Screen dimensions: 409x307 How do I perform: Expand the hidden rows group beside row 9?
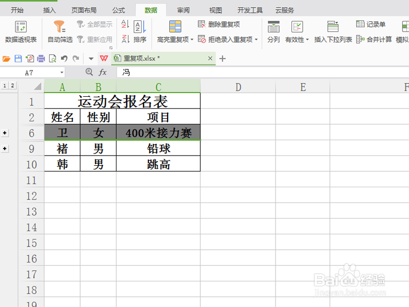coord(5,148)
